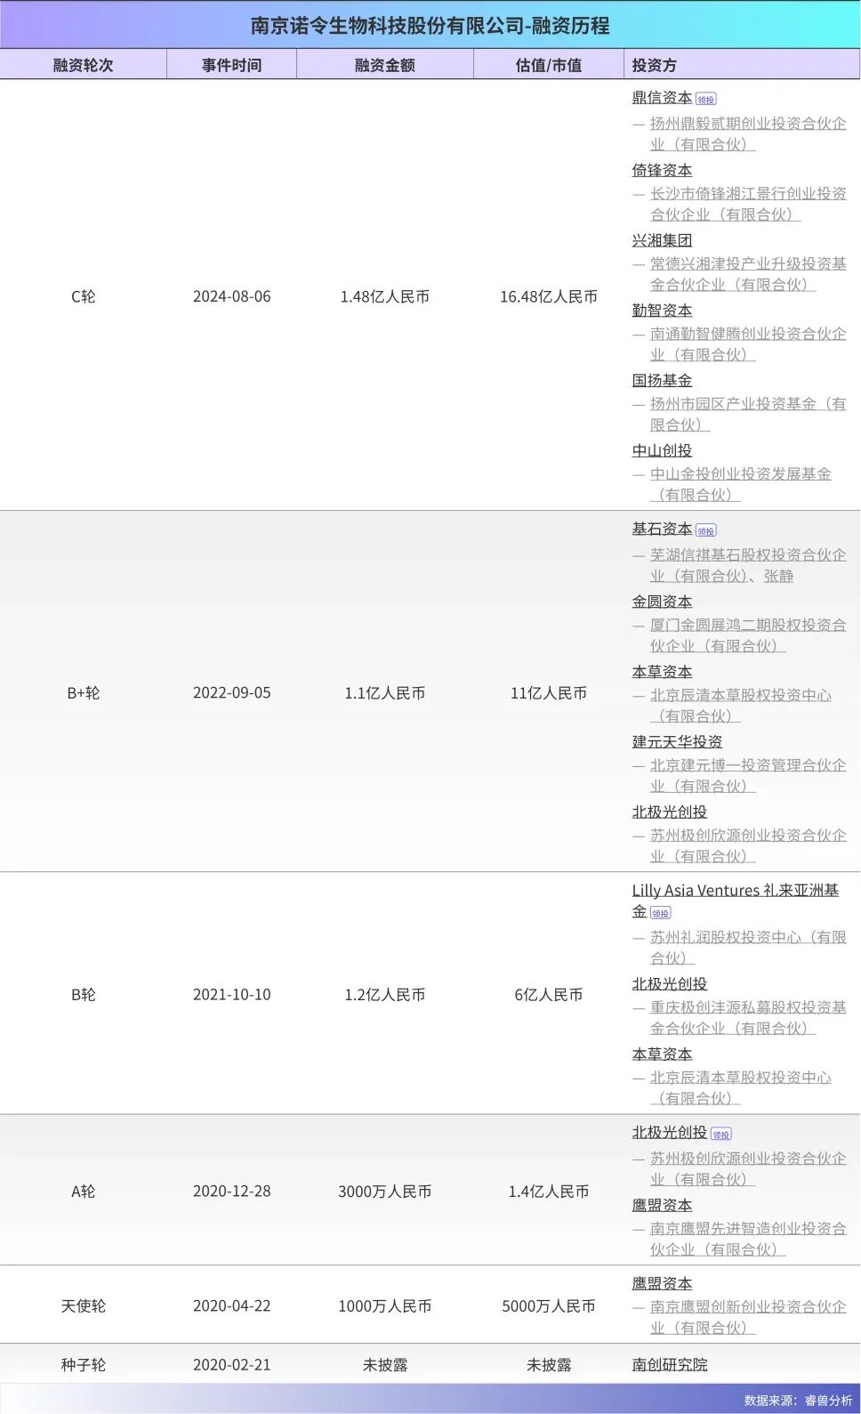Open the 金圆资本 investor link
Screen dimensions: 861x1414
(662, 602)
